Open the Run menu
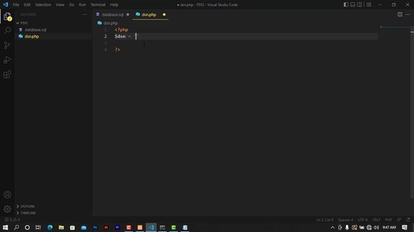Viewport: 414px width, 232px height. pyautogui.click(x=82, y=5)
